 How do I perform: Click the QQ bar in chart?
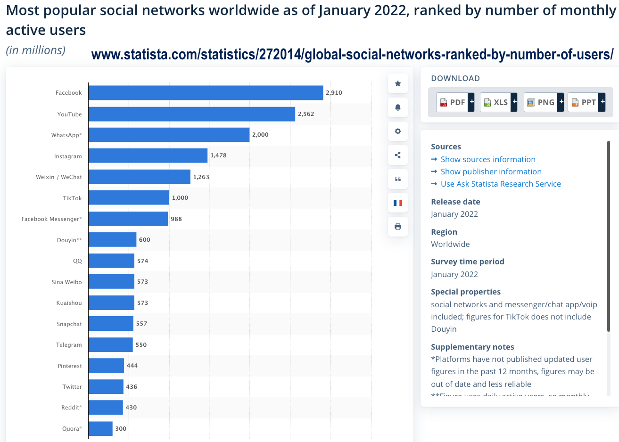point(112,261)
